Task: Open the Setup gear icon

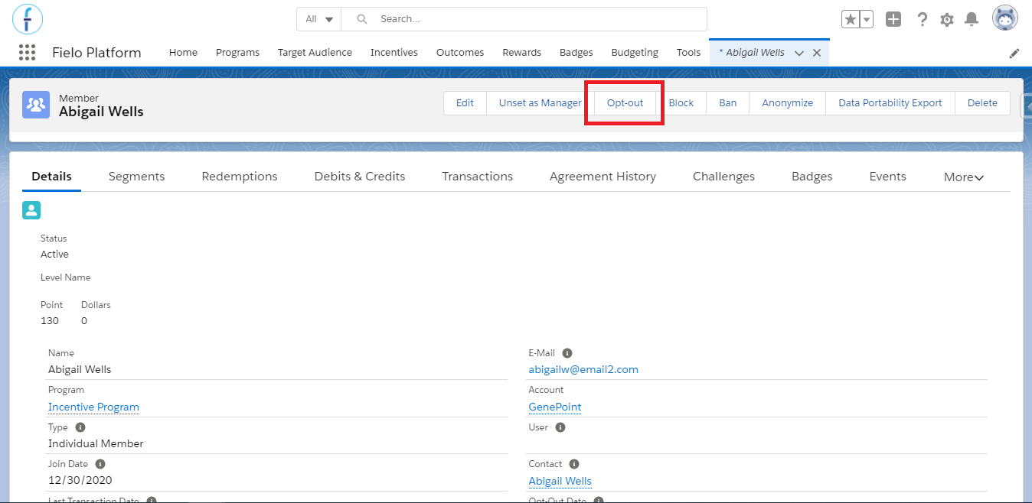Action: coord(947,19)
